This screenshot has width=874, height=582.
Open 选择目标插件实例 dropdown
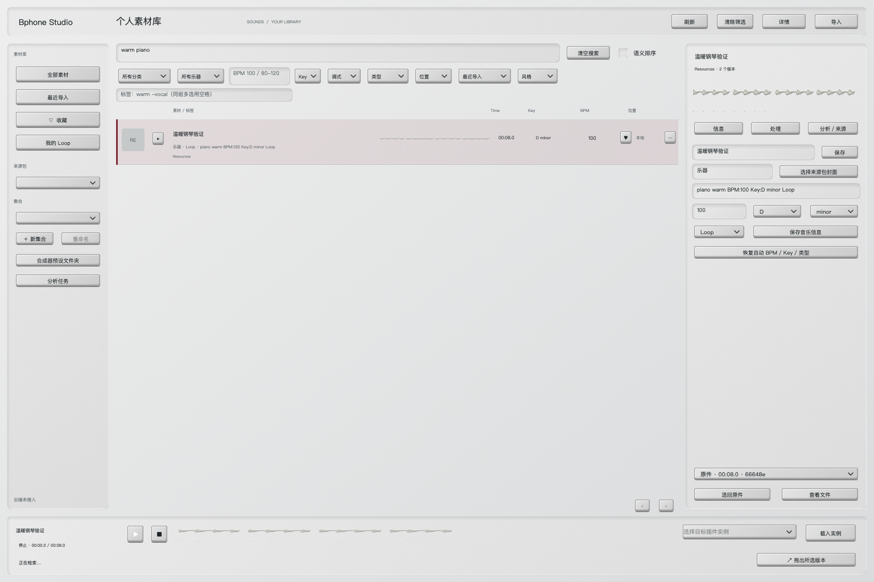click(x=739, y=532)
